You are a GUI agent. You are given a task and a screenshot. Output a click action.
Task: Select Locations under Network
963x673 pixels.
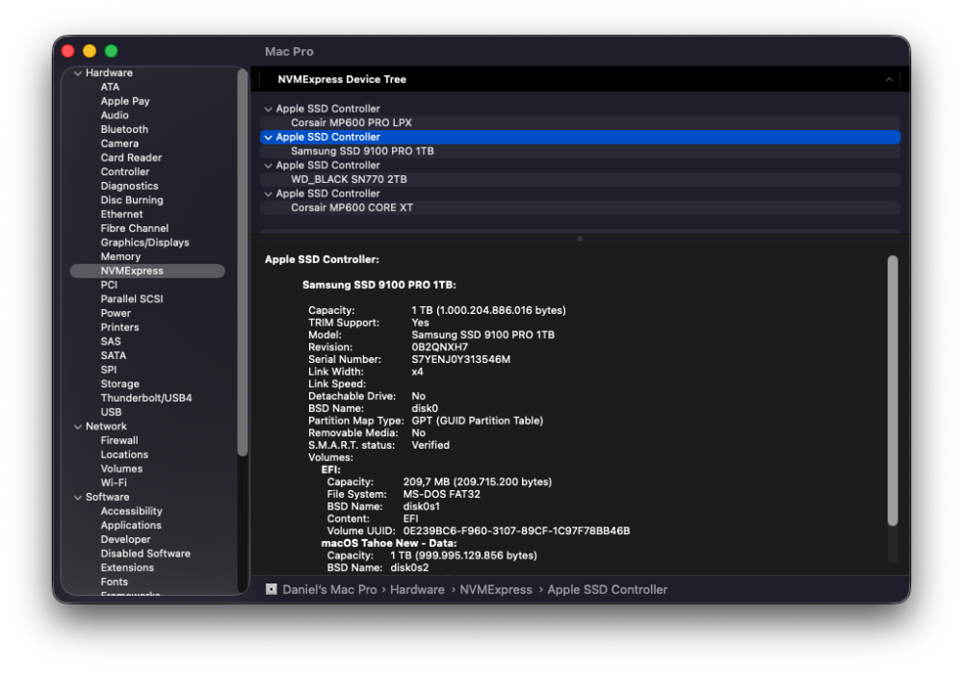pos(124,454)
